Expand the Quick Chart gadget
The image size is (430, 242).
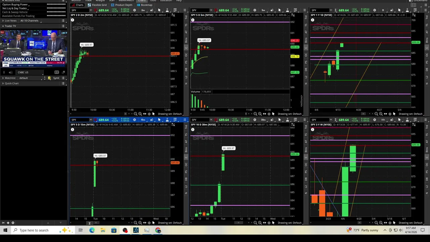coord(3,83)
